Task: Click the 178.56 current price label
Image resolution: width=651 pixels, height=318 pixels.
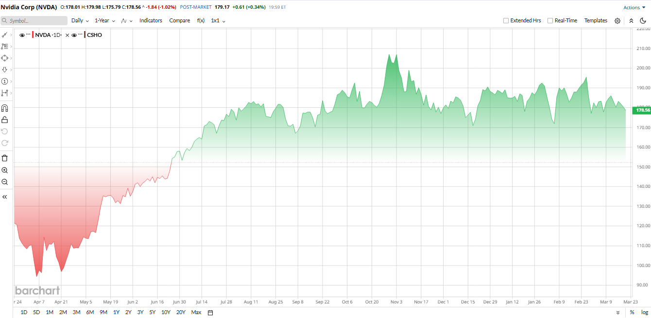Action: (x=641, y=110)
